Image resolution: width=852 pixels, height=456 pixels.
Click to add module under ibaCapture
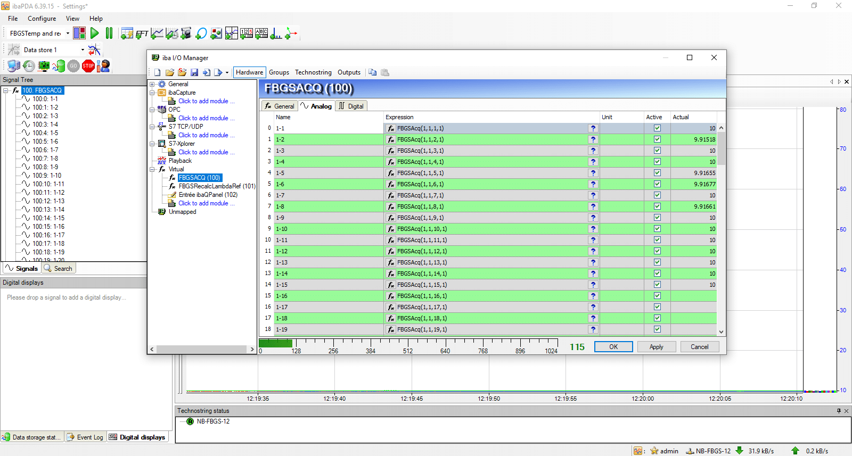[x=206, y=101]
